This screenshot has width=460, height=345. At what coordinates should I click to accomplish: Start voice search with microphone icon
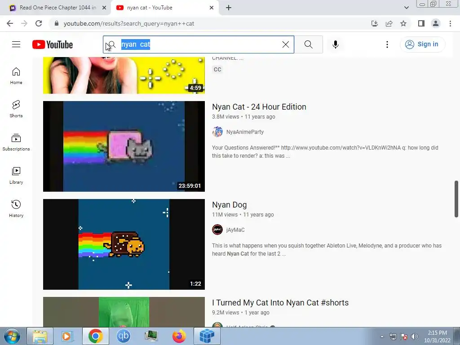pyautogui.click(x=335, y=44)
